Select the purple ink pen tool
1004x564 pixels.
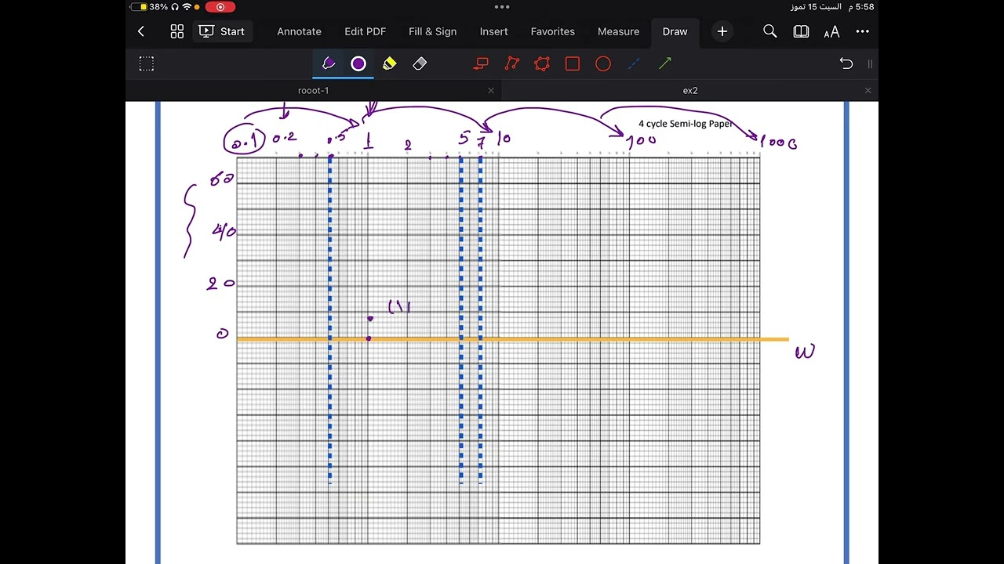click(329, 63)
